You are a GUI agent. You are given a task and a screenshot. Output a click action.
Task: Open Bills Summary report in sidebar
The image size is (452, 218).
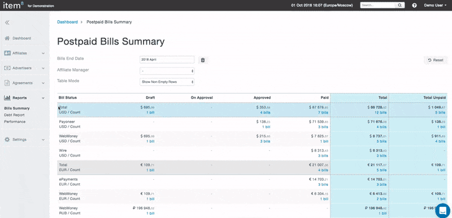(x=17, y=108)
